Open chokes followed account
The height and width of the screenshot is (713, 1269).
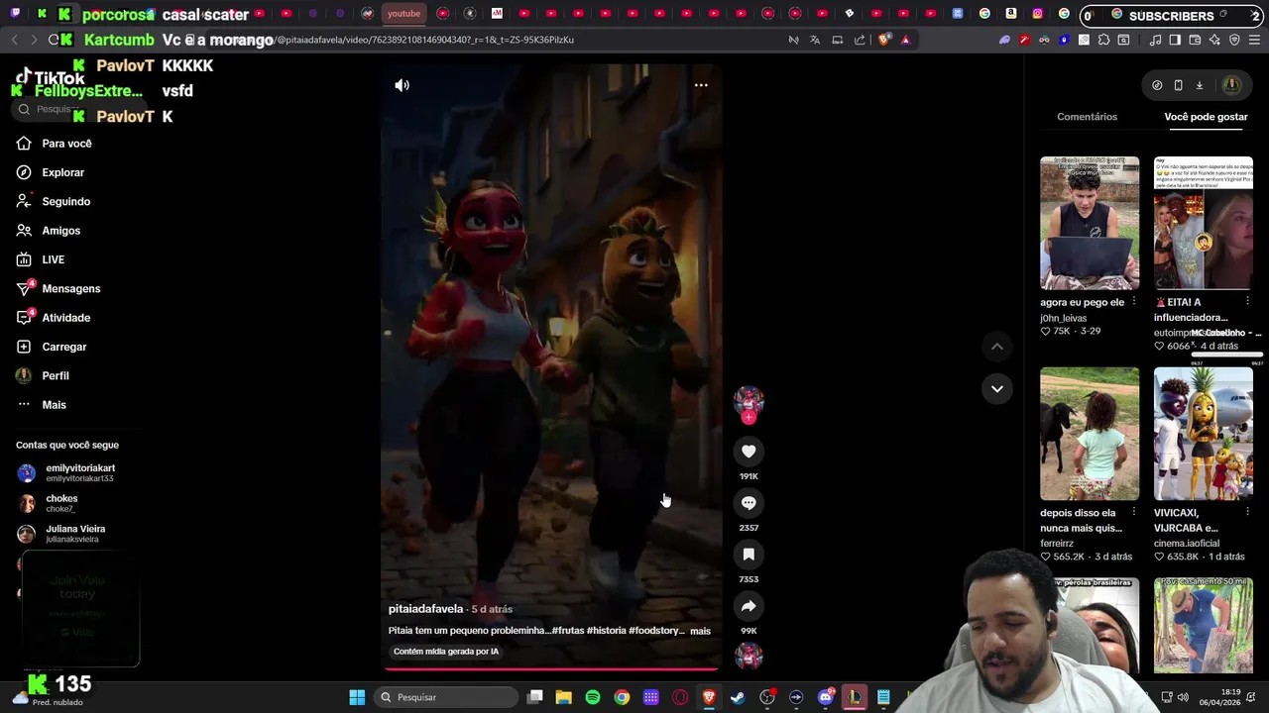tap(48, 503)
